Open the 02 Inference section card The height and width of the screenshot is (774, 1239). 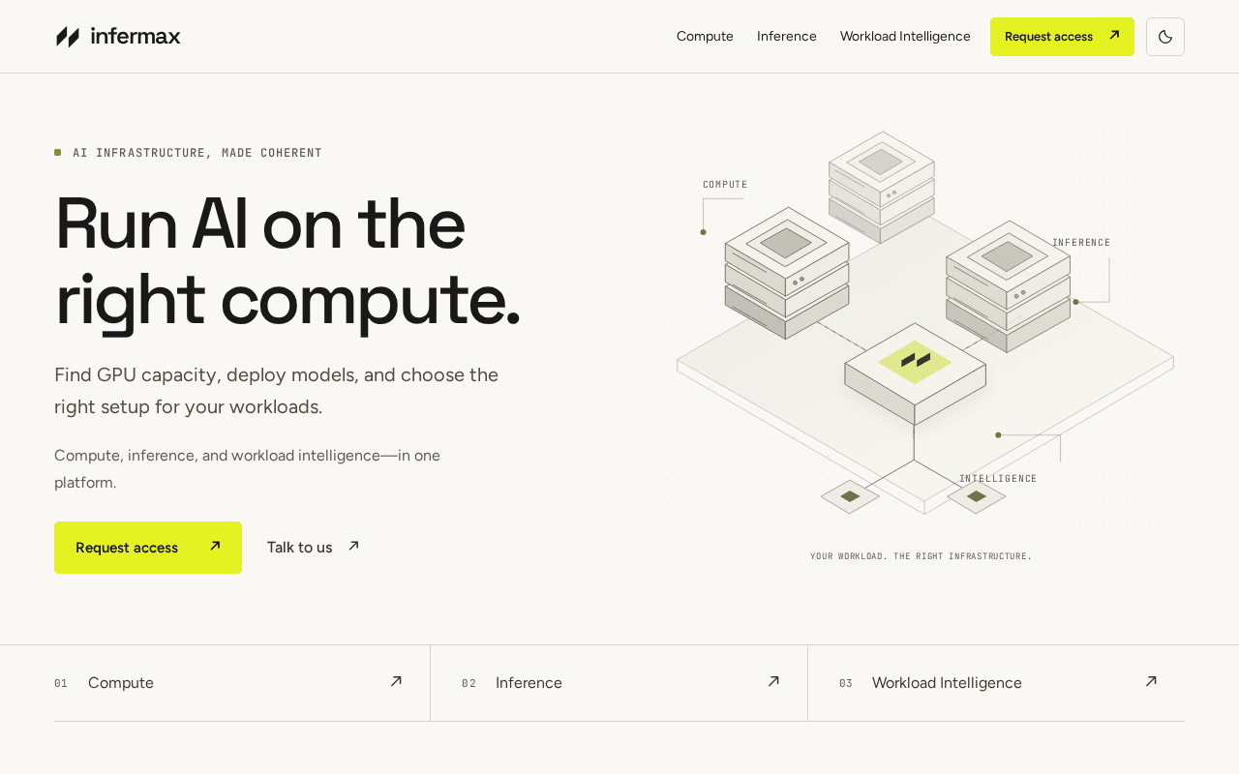point(619,683)
